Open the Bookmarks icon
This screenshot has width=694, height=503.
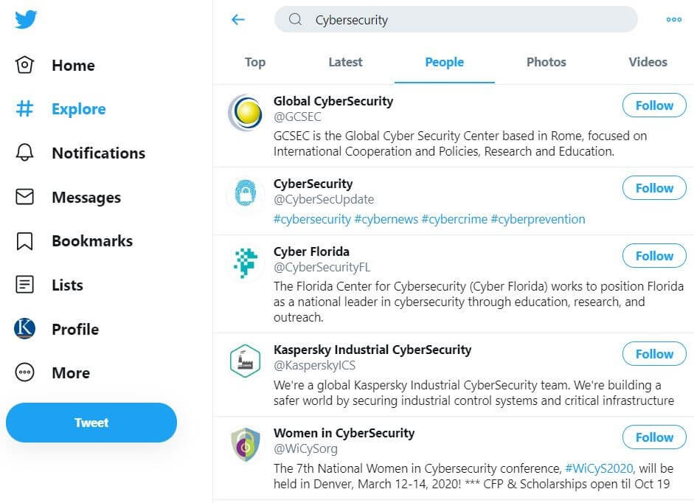[x=24, y=241]
